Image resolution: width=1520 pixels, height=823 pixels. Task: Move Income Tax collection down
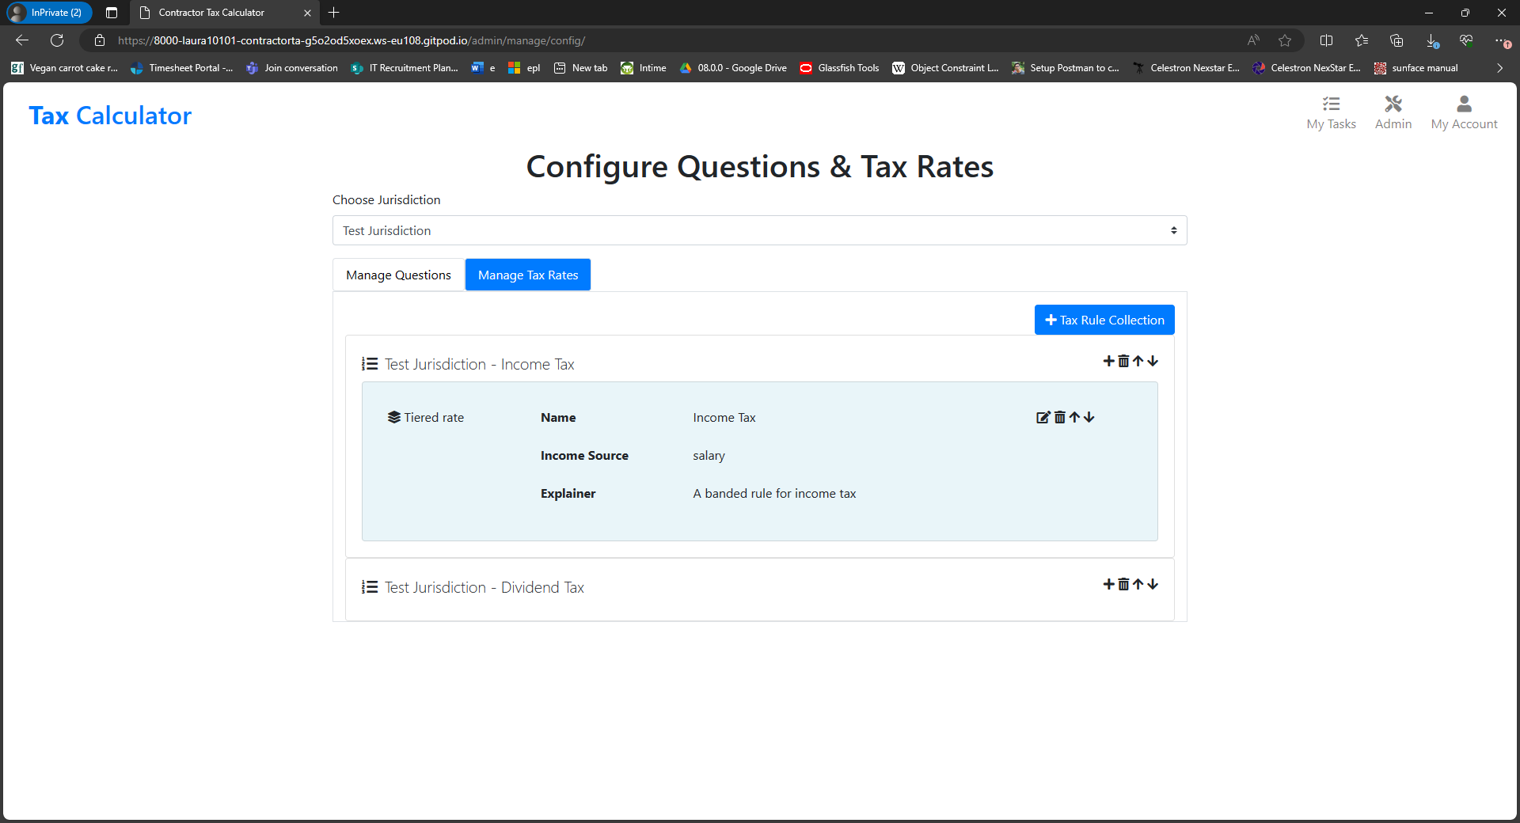(1153, 361)
